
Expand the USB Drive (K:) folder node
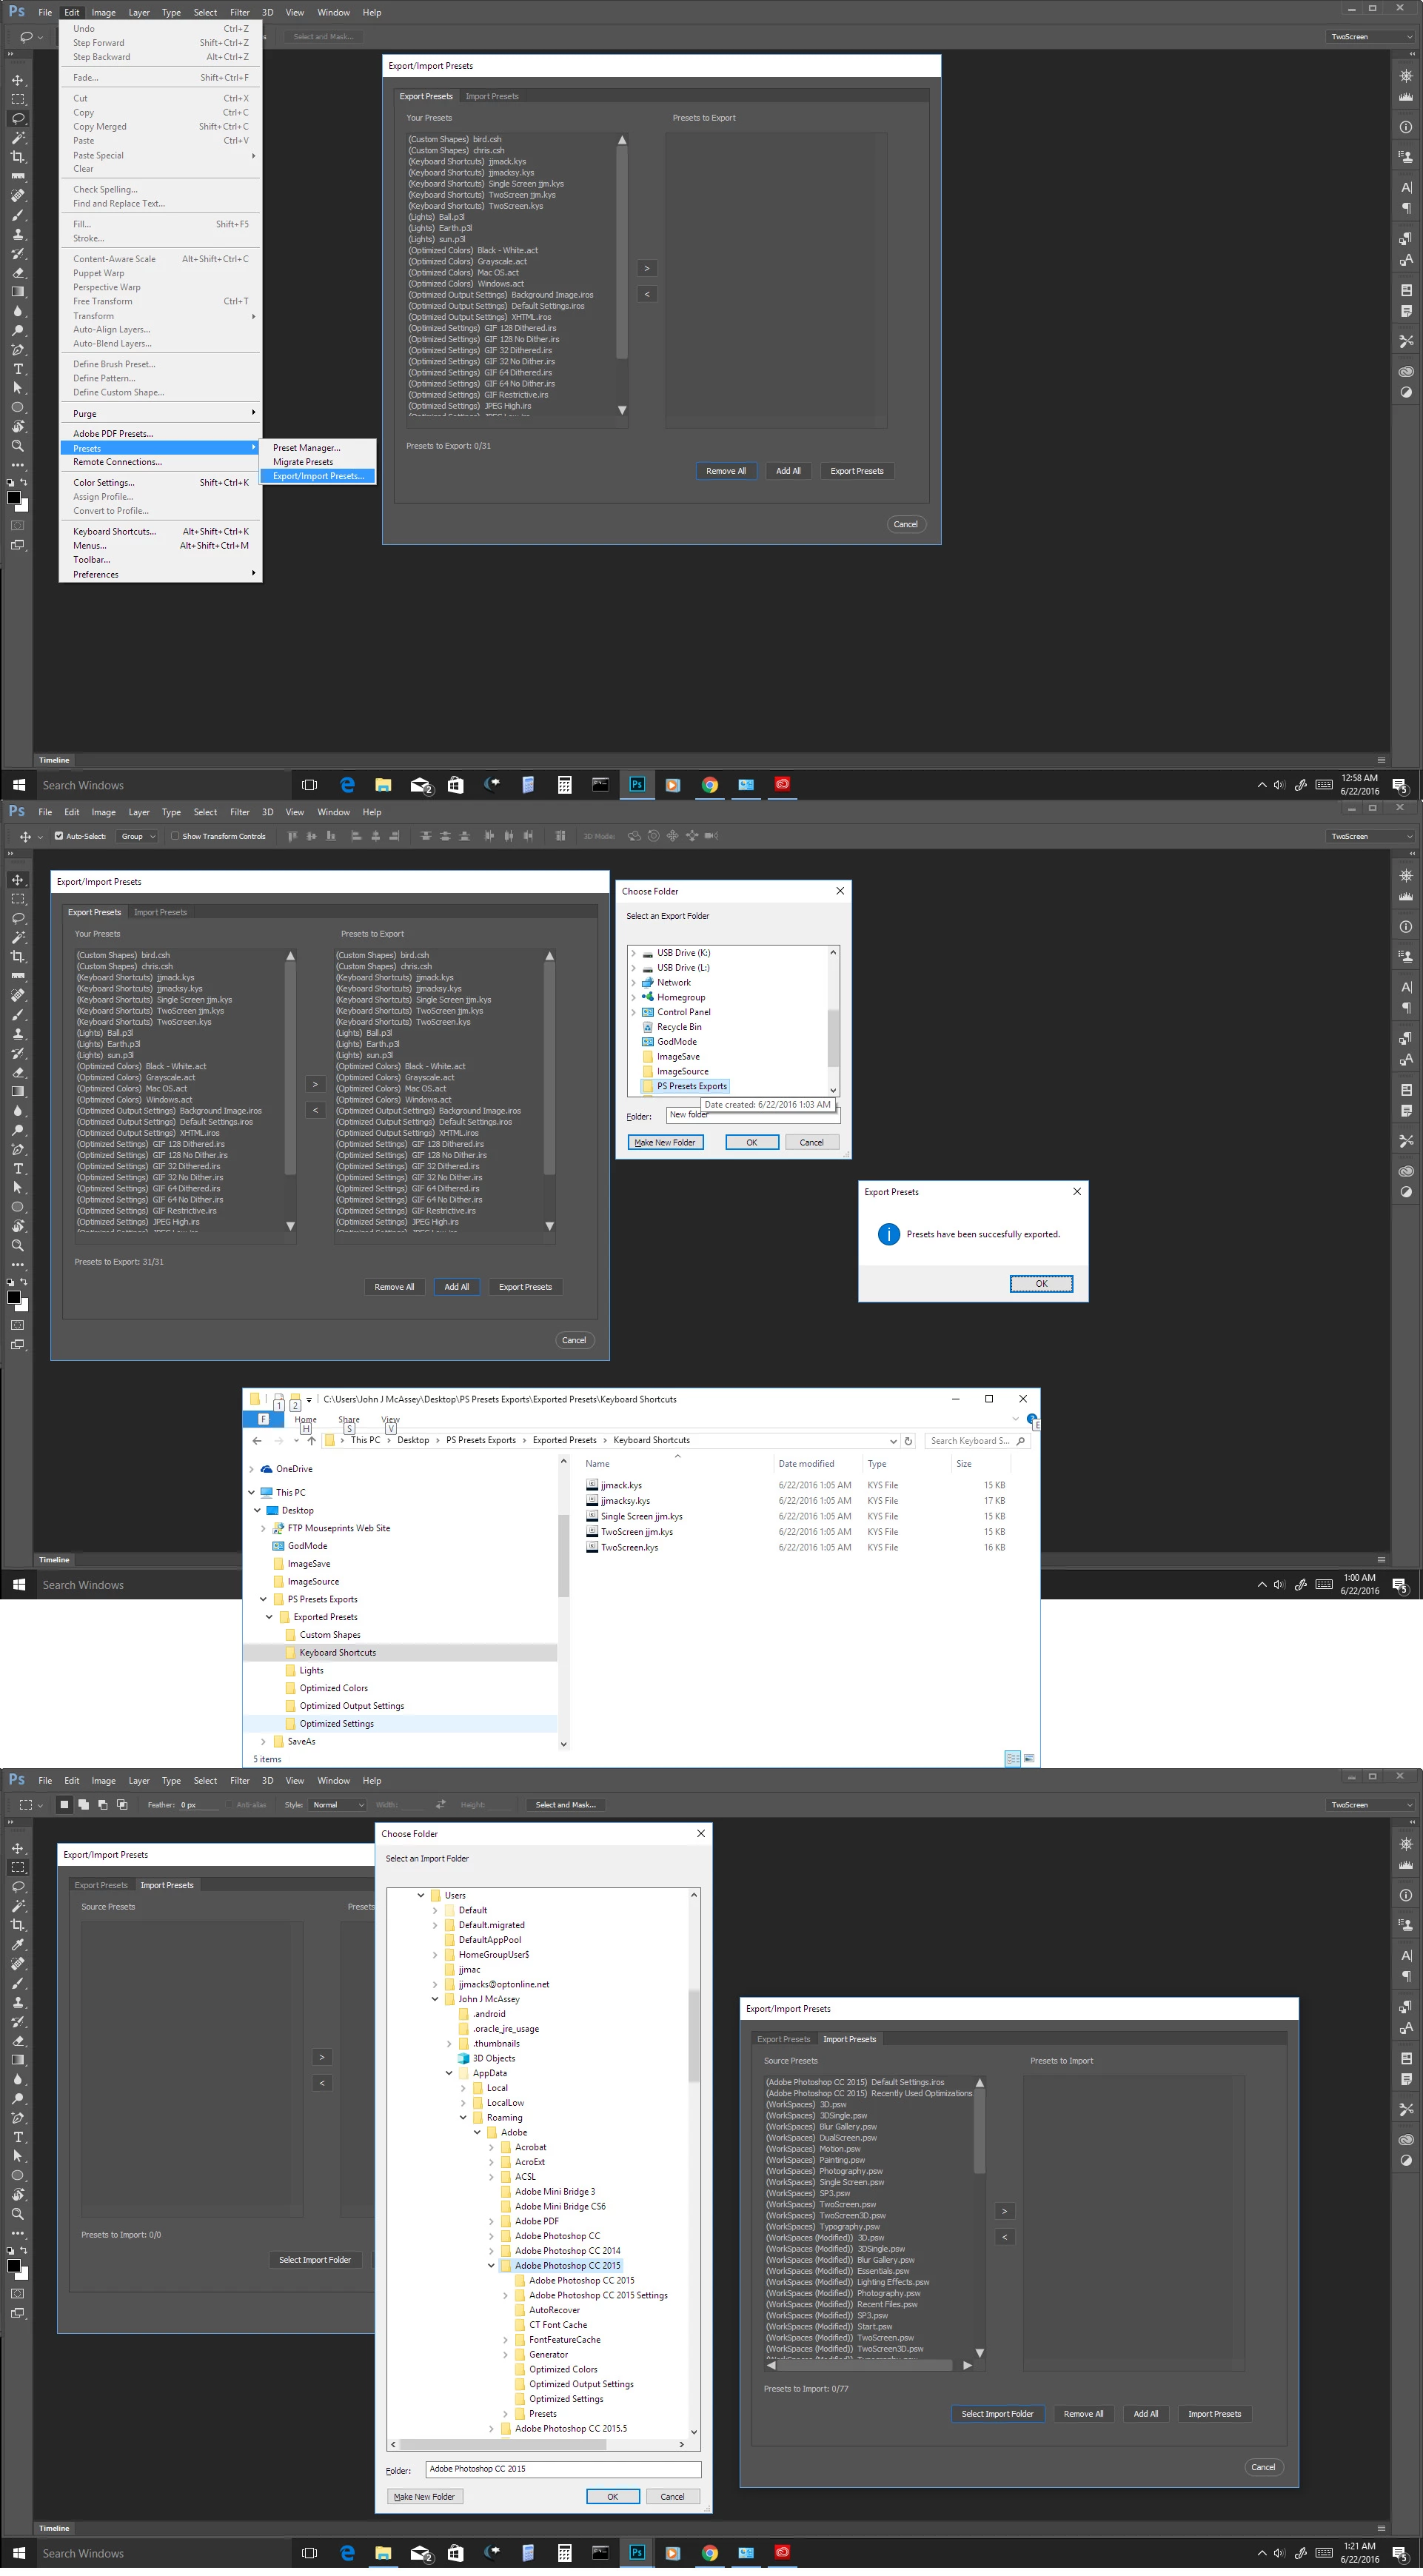633,953
